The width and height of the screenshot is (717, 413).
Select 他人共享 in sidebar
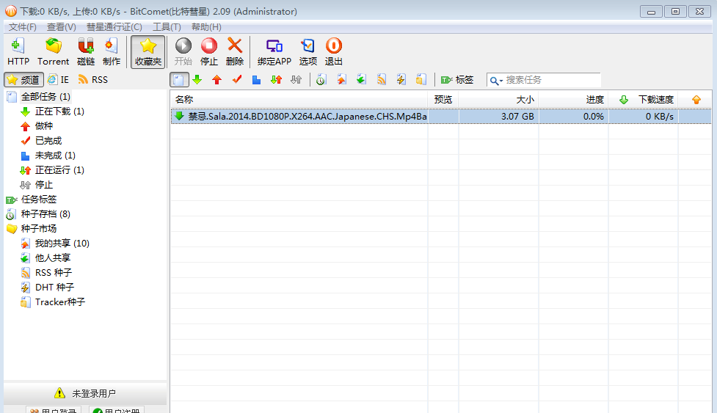[53, 257]
